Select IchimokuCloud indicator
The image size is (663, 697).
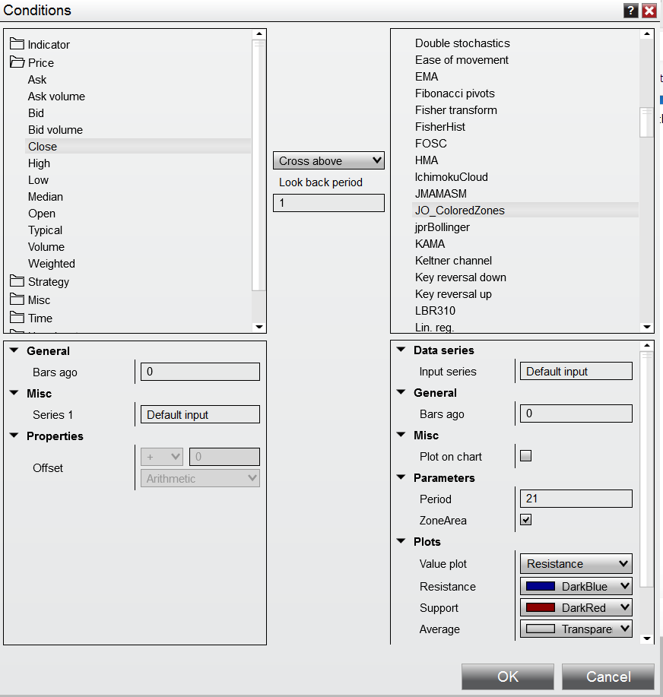452,177
